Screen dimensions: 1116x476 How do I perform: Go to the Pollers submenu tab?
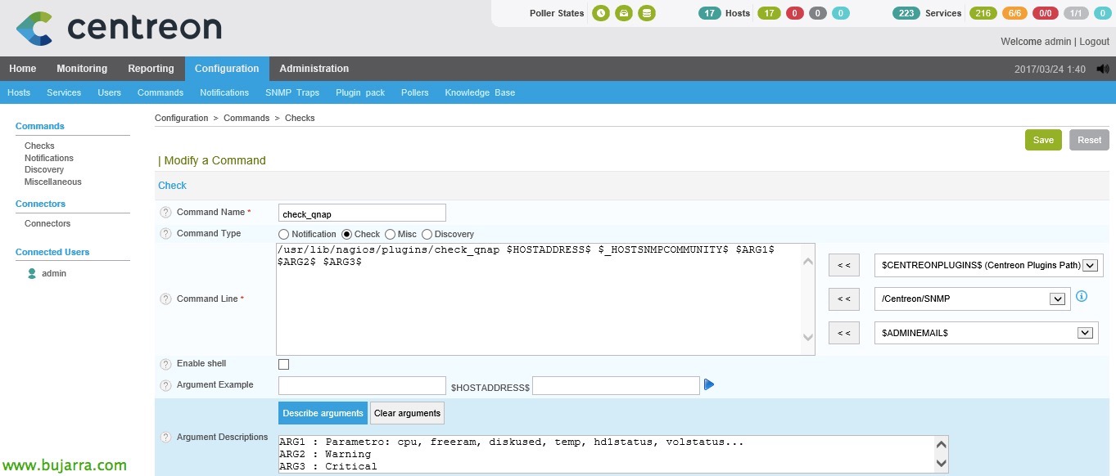(x=415, y=92)
